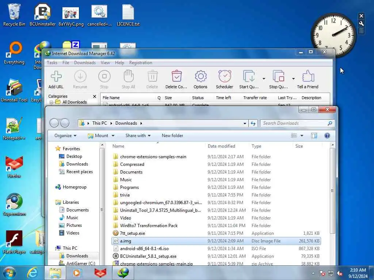Click New folder in Explorer toolbar
This screenshot has width=374, height=280.
point(172,136)
